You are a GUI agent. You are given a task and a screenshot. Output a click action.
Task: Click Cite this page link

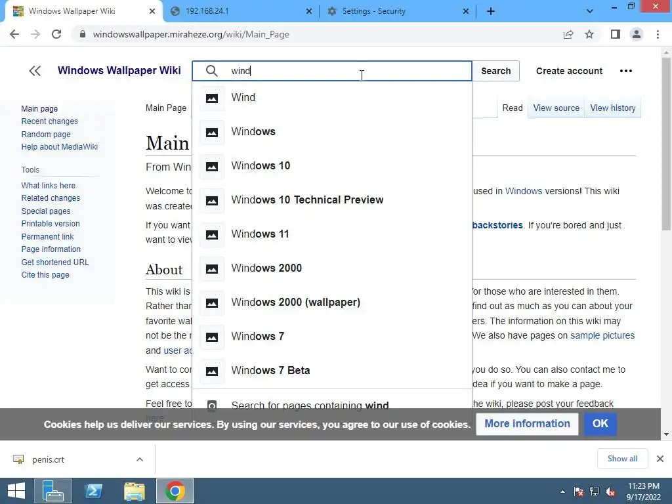pyautogui.click(x=45, y=275)
